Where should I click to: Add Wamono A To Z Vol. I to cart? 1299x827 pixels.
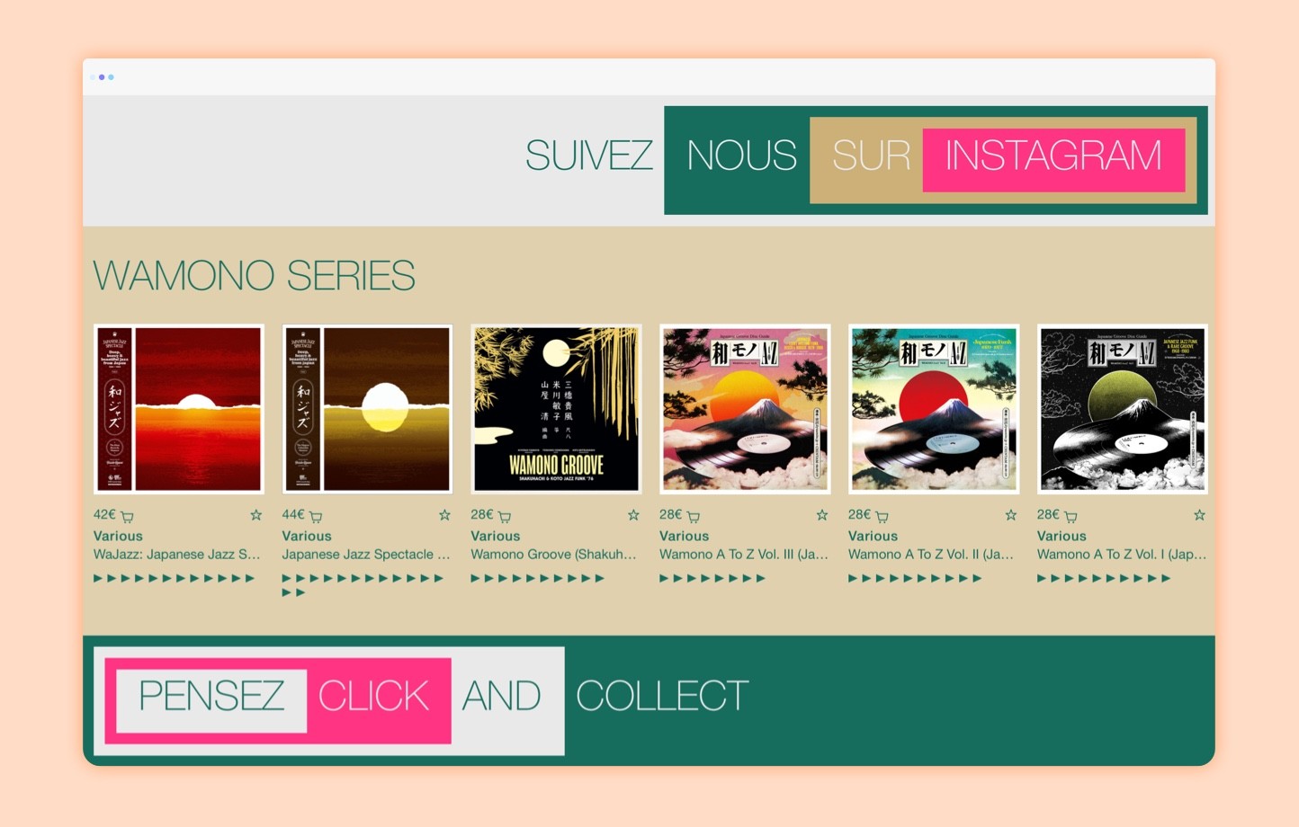1071,517
